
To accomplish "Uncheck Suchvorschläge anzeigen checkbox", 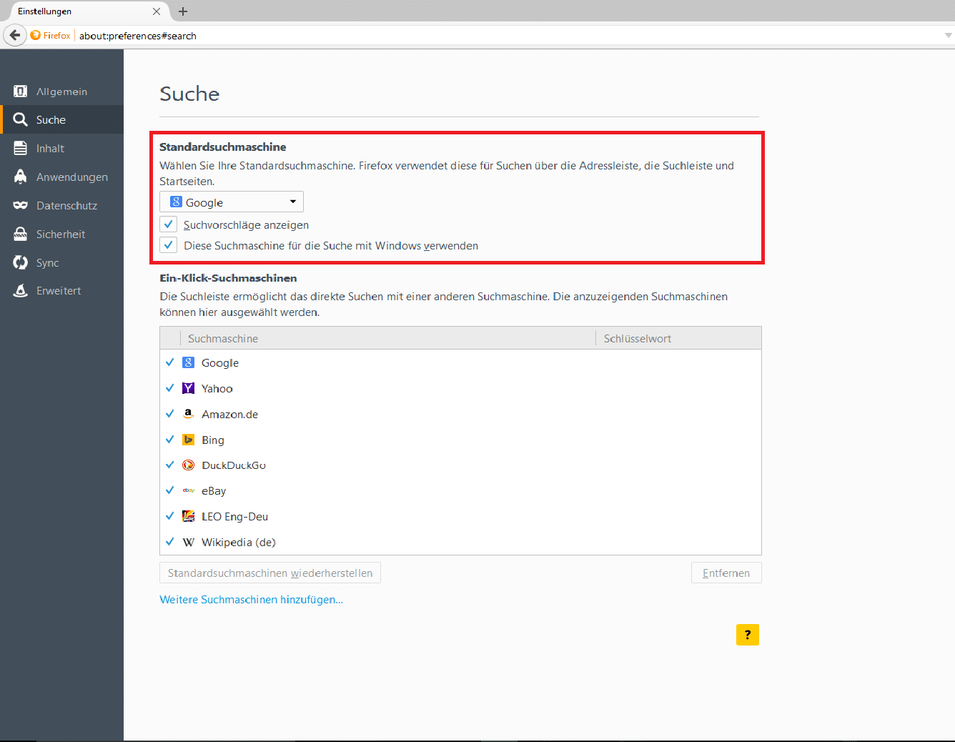I will [169, 224].
